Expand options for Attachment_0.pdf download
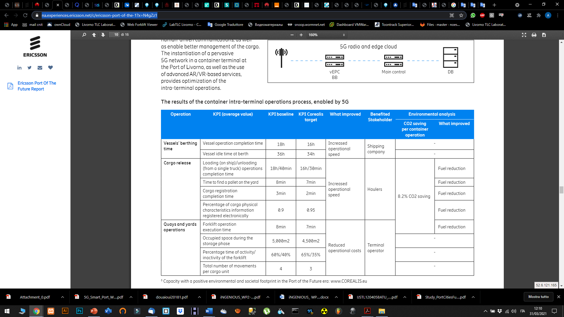The height and width of the screenshot is (317, 564). 63,297
